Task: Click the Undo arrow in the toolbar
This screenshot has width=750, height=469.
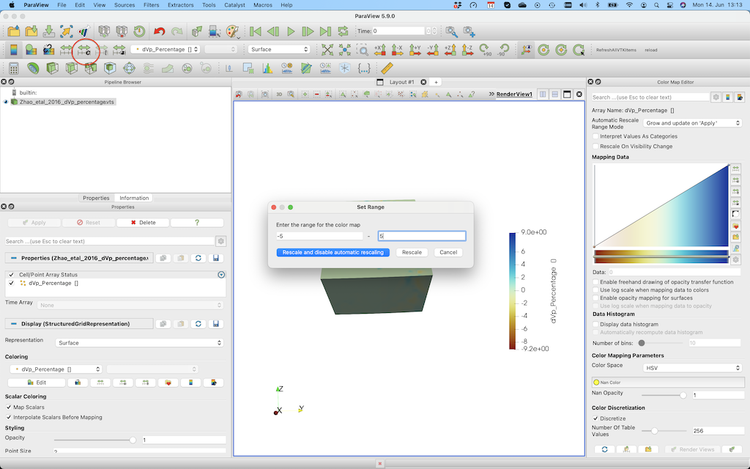Action: pyautogui.click(x=159, y=32)
